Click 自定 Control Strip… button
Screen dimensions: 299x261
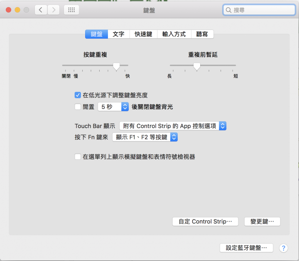tap(206, 222)
